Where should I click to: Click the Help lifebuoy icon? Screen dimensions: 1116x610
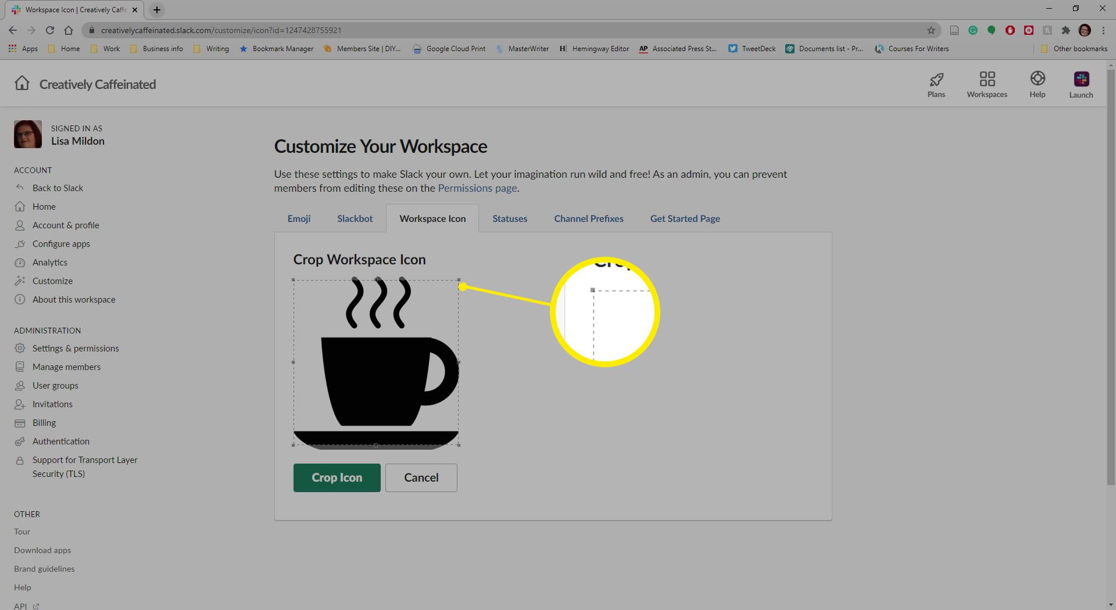tap(1037, 79)
